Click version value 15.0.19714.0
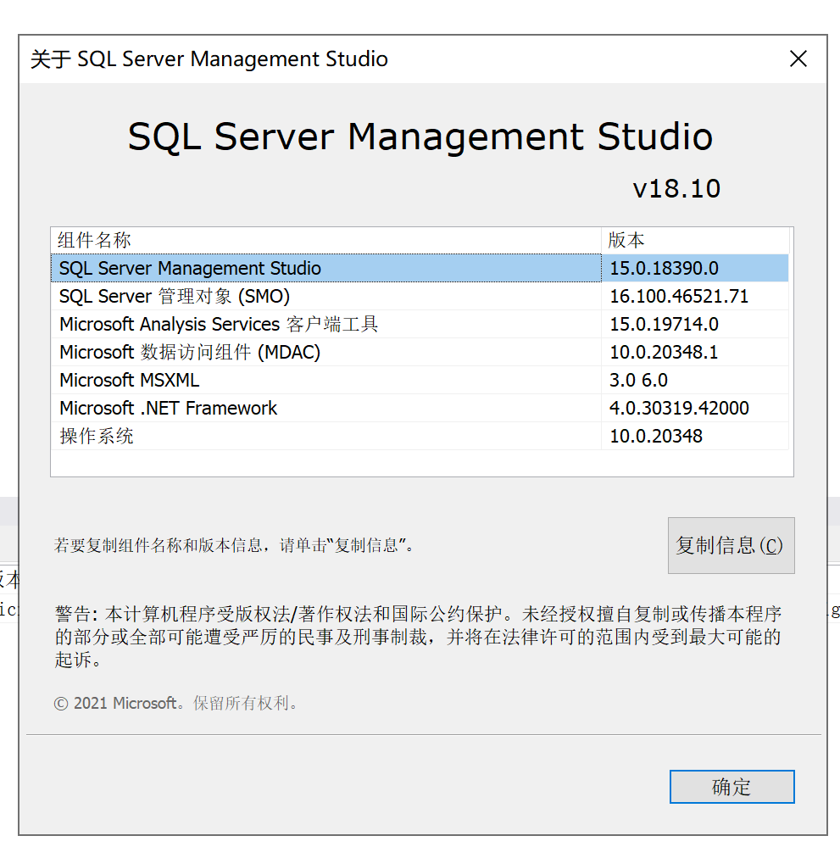The image size is (840, 858). pos(664,325)
